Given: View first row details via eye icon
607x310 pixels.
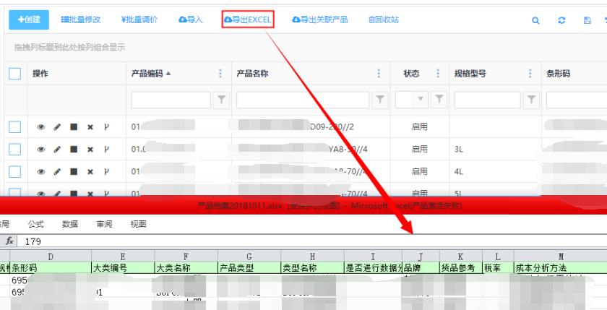Looking at the screenshot, I should point(41,127).
